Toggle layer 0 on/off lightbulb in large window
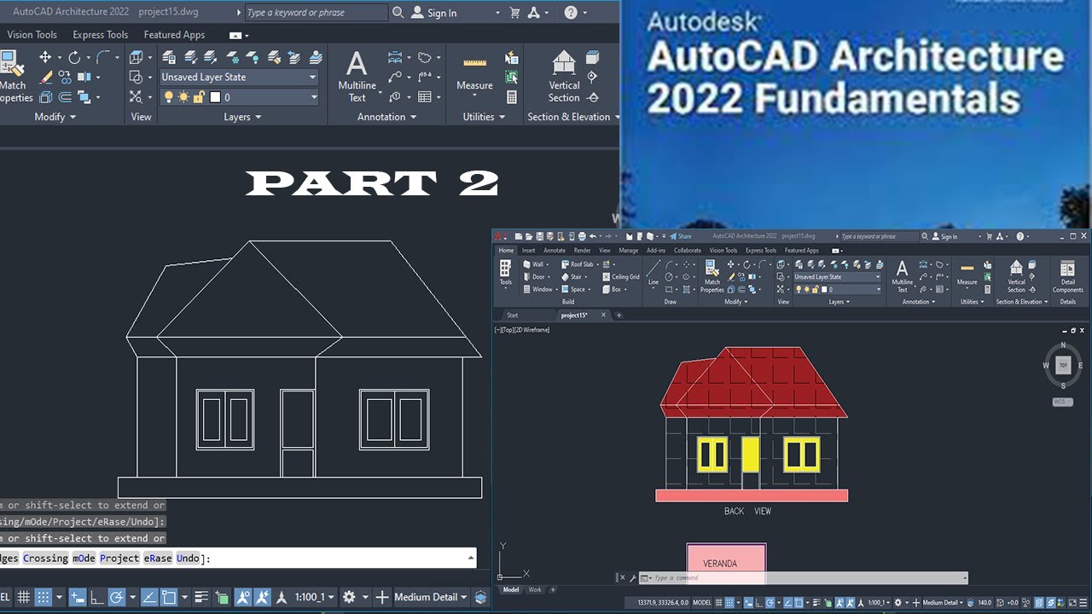This screenshot has width=1092, height=614. (168, 97)
